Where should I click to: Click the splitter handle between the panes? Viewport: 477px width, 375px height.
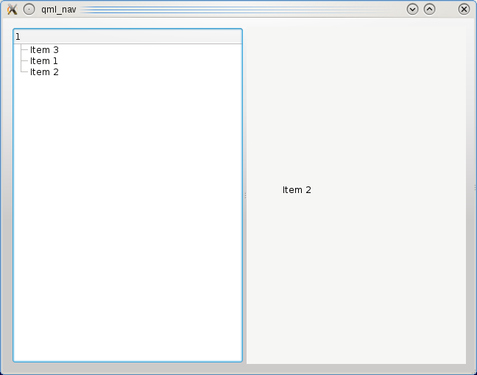(245, 196)
